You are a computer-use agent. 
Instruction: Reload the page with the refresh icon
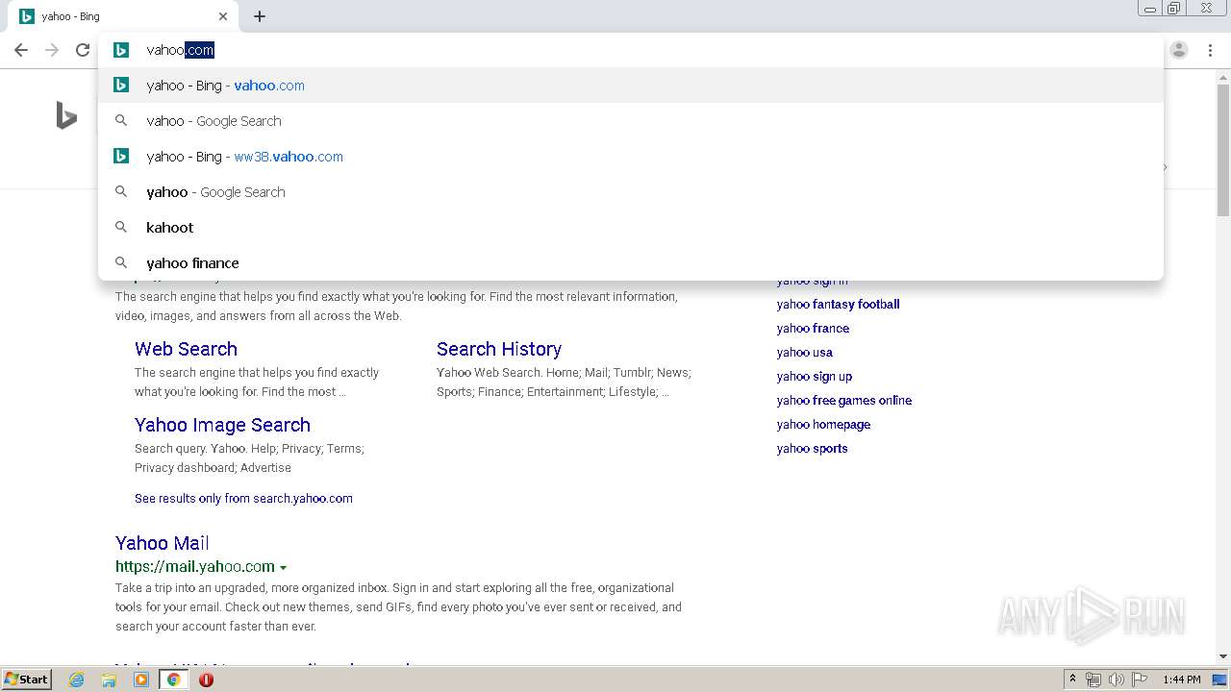click(x=83, y=50)
